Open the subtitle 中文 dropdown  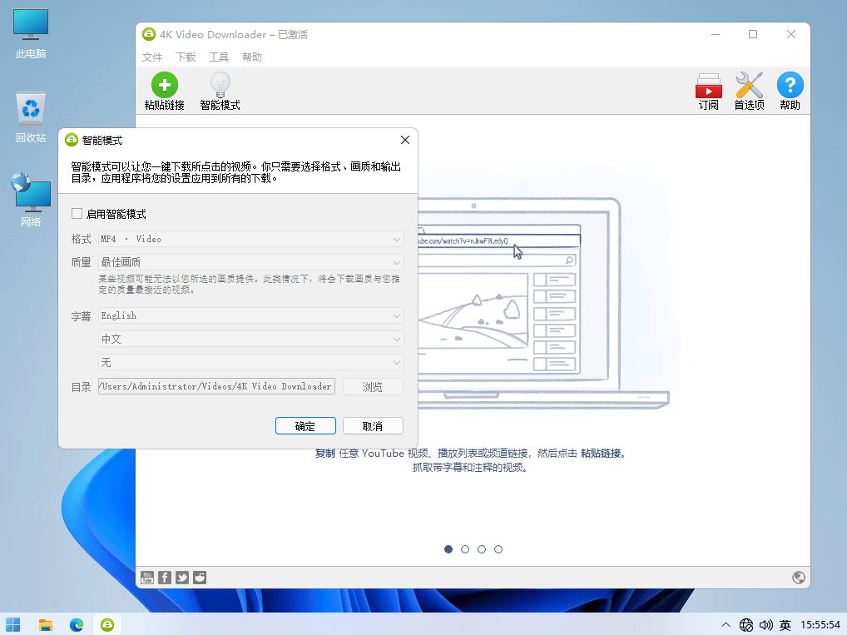click(251, 339)
